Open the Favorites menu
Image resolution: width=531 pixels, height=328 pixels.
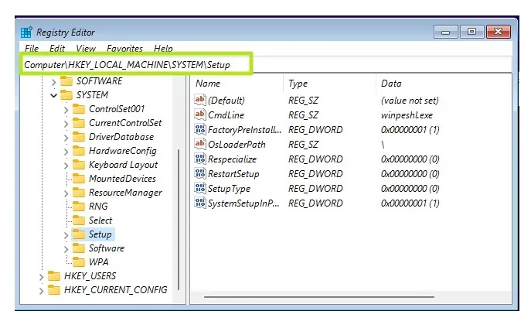coord(124,49)
